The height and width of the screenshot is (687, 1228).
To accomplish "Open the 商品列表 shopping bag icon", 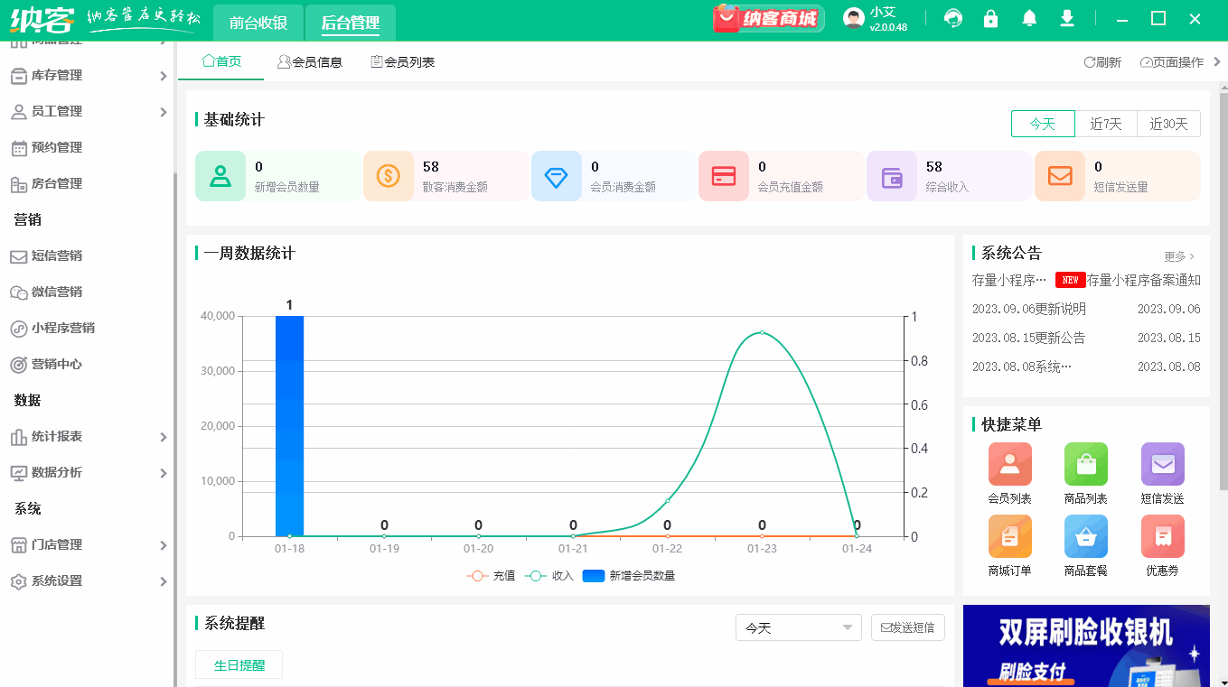I will [x=1085, y=463].
